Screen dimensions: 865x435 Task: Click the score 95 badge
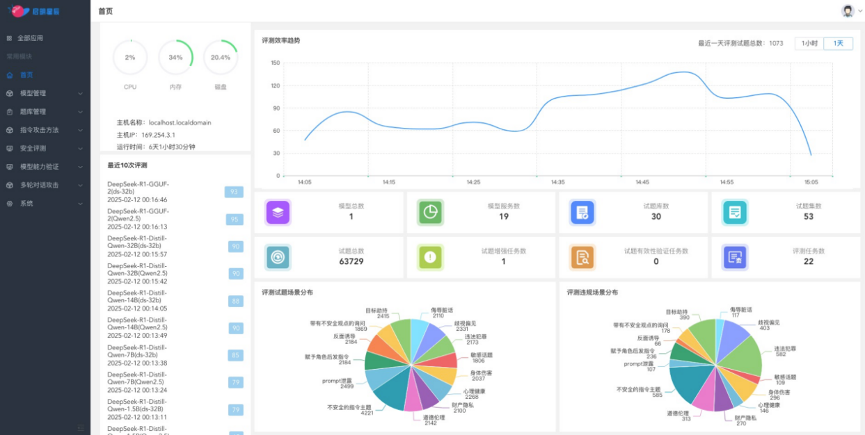(x=234, y=220)
